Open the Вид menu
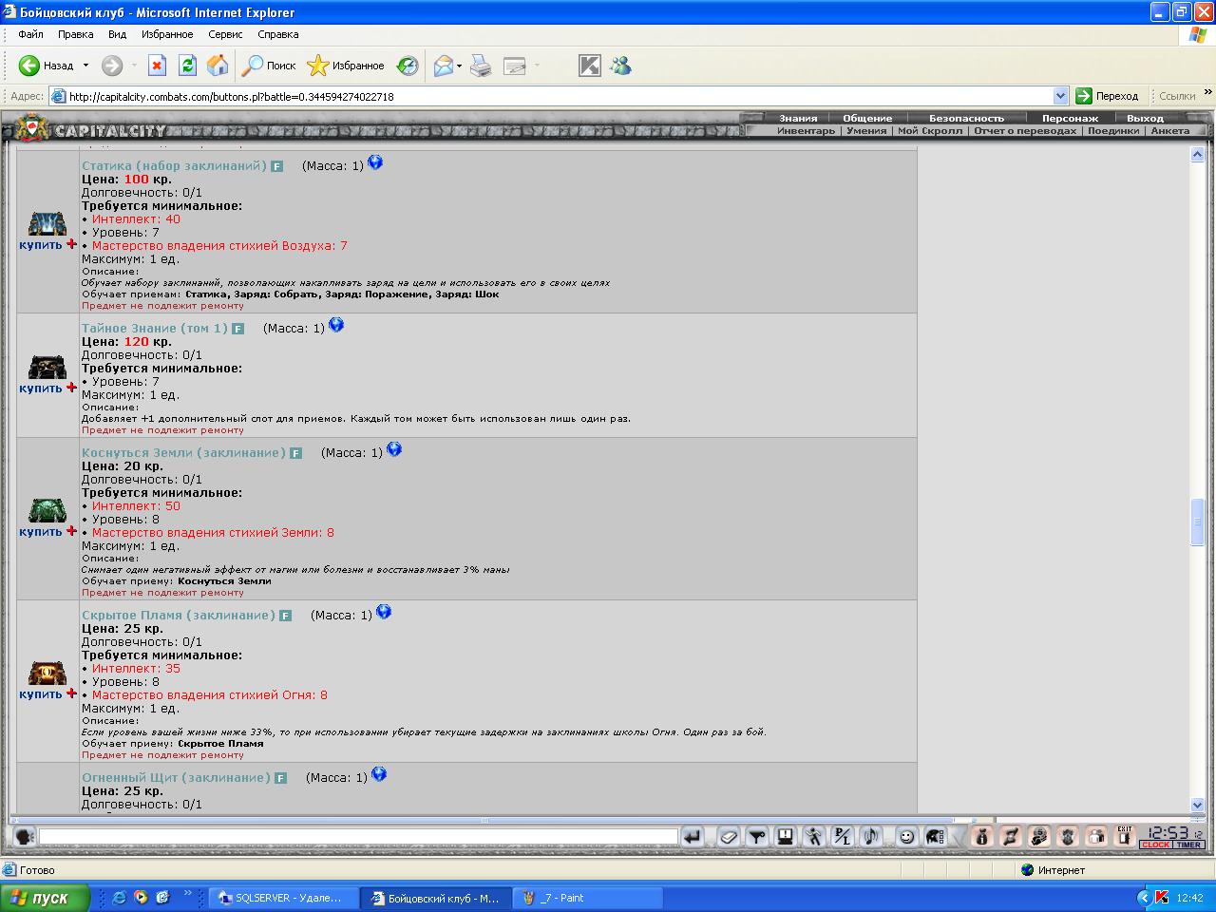Screen dimensions: 1216x912 point(117,34)
